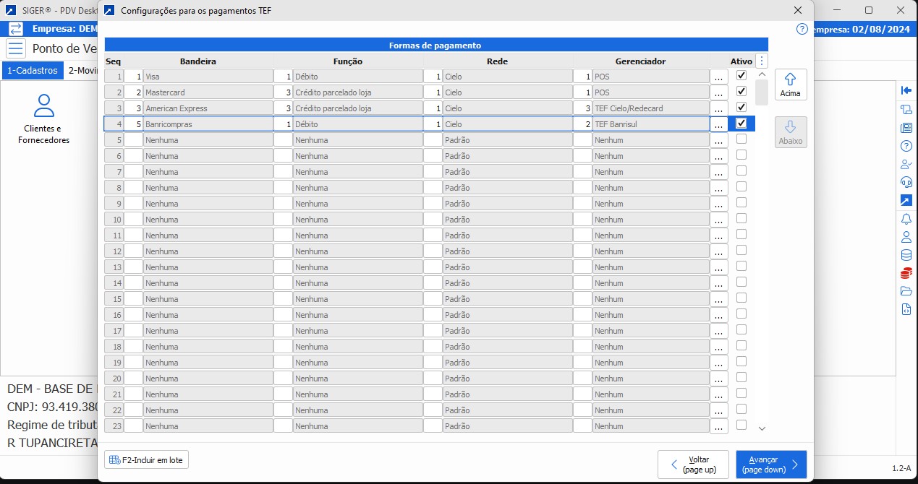Viewport: 918px width, 484px height.
Task: Open the ellipsis lookup for American Express row
Action: click(x=718, y=108)
